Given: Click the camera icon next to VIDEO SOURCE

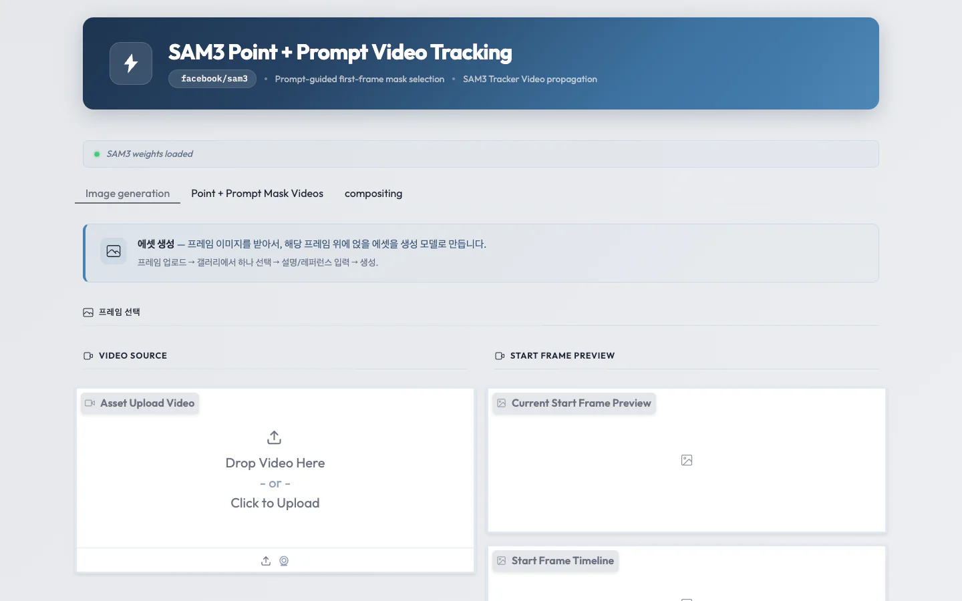Looking at the screenshot, I should click(88, 356).
